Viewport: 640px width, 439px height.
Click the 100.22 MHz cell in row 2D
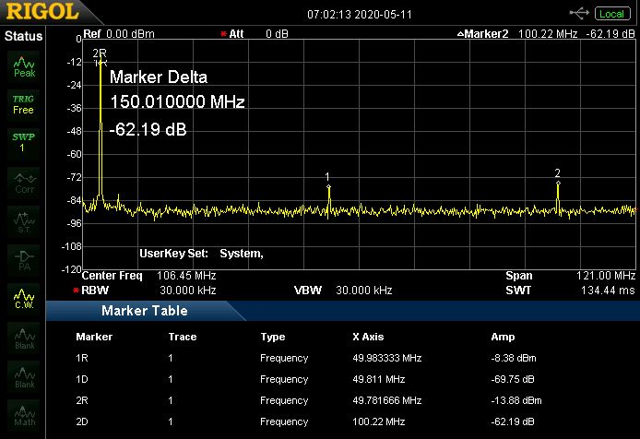tap(379, 421)
